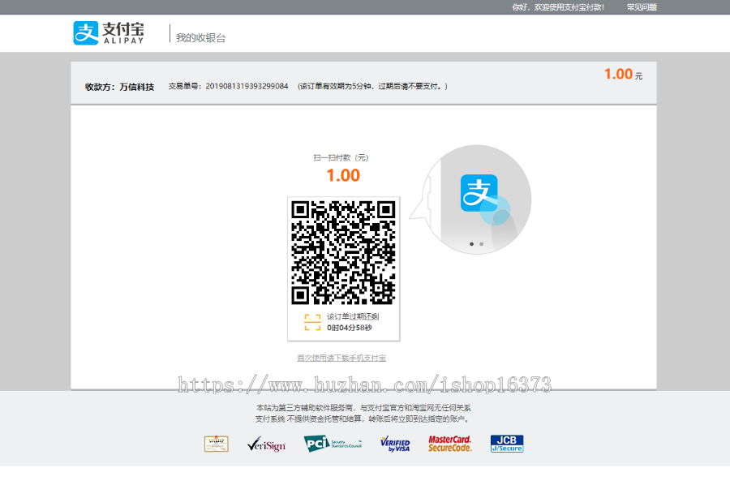Open the 常见问题 FAQ link
Viewport: 730px width, 498px height.
tap(641, 7)
